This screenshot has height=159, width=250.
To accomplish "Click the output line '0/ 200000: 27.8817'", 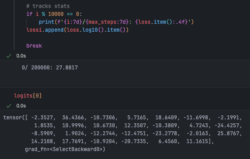I will (x=50, y=68).
